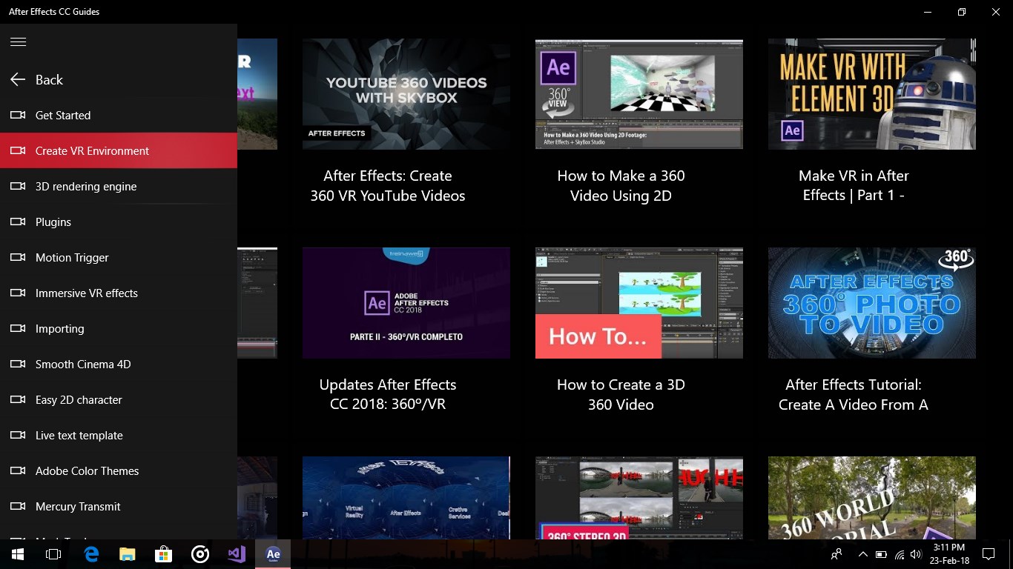Open the 360° Stereo 3D video thumbnail
This screenshot has width=1013, height=569.
639,498
